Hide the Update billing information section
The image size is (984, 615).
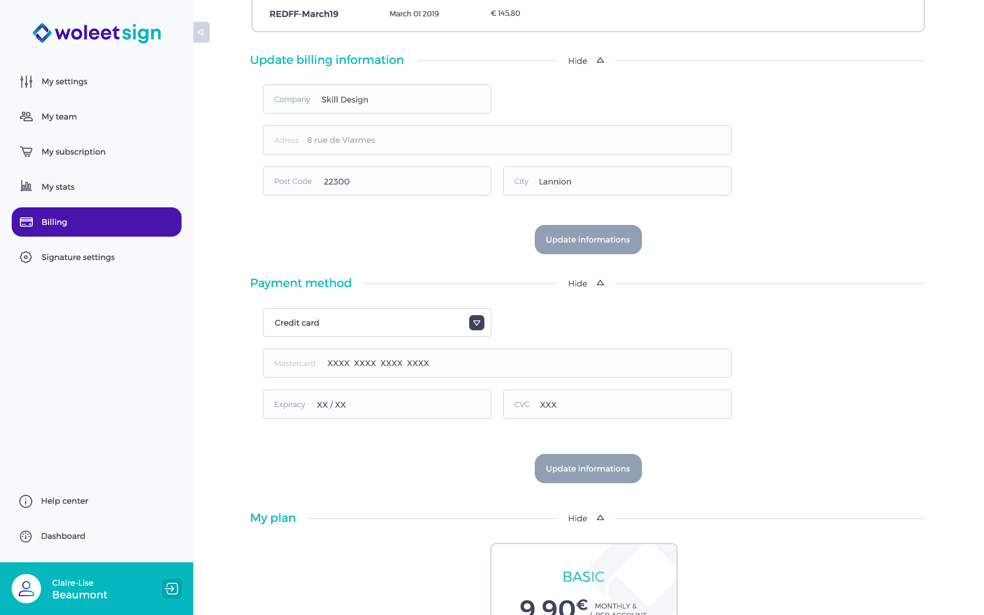(x=586, y=60)
